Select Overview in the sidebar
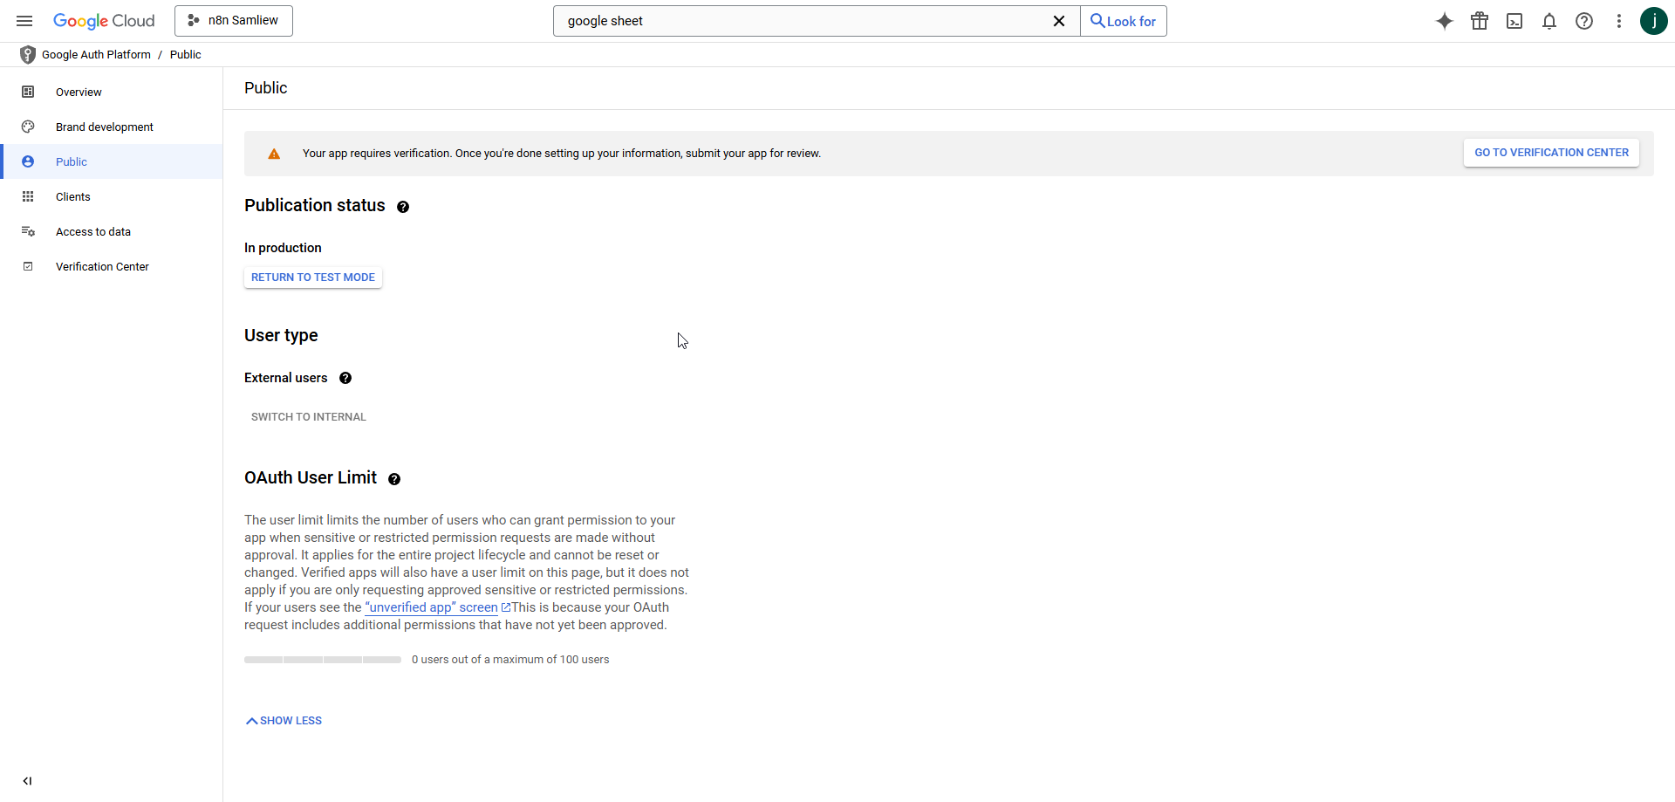This screenshot has width=1675, height=802. click(x=112, y=92)
